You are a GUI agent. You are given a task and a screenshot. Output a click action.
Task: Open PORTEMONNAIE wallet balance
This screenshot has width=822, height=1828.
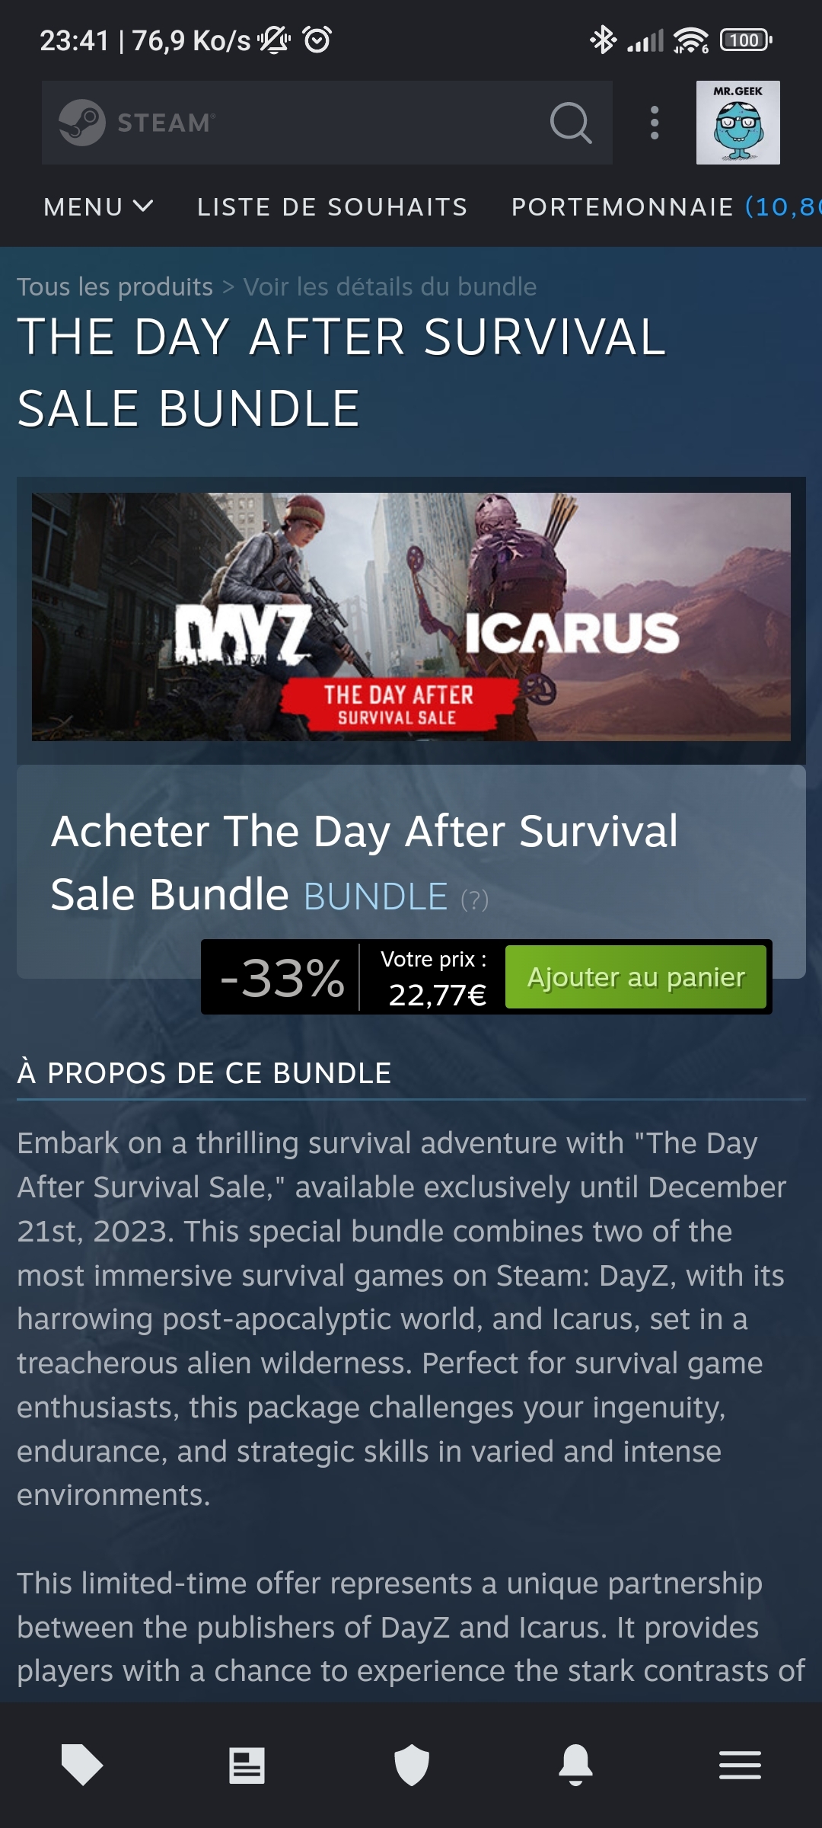click(x=666, y=206)
